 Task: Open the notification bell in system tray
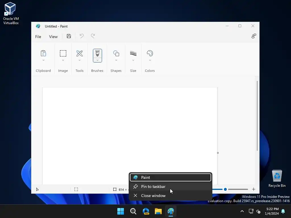click(x=283, y=211)
